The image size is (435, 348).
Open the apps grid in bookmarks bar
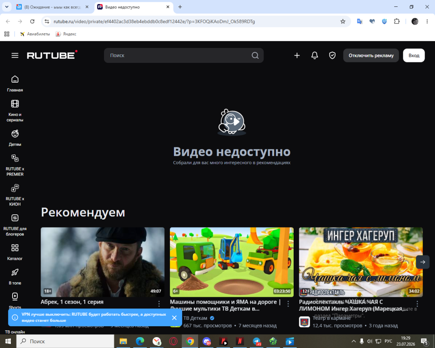[7, 34]
